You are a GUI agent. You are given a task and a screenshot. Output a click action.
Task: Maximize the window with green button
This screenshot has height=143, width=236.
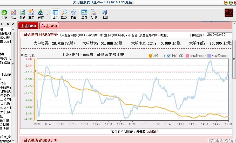[231, 3]
